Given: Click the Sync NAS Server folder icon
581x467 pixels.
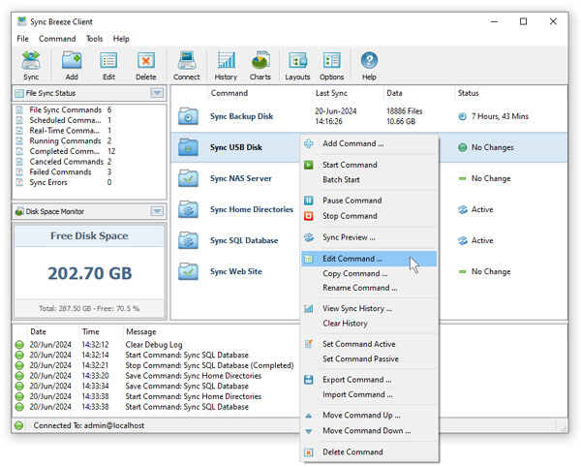Looking at the screenshot, I should [x=188, y=178].
